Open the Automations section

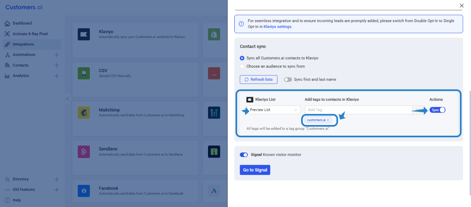pyautogui.click(x=24, y=55)
